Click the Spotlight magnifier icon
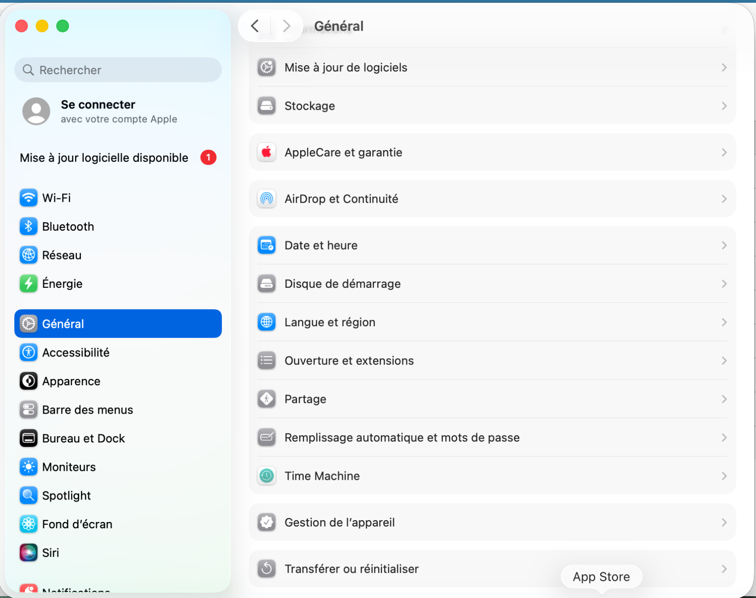 tap(28, 495)
